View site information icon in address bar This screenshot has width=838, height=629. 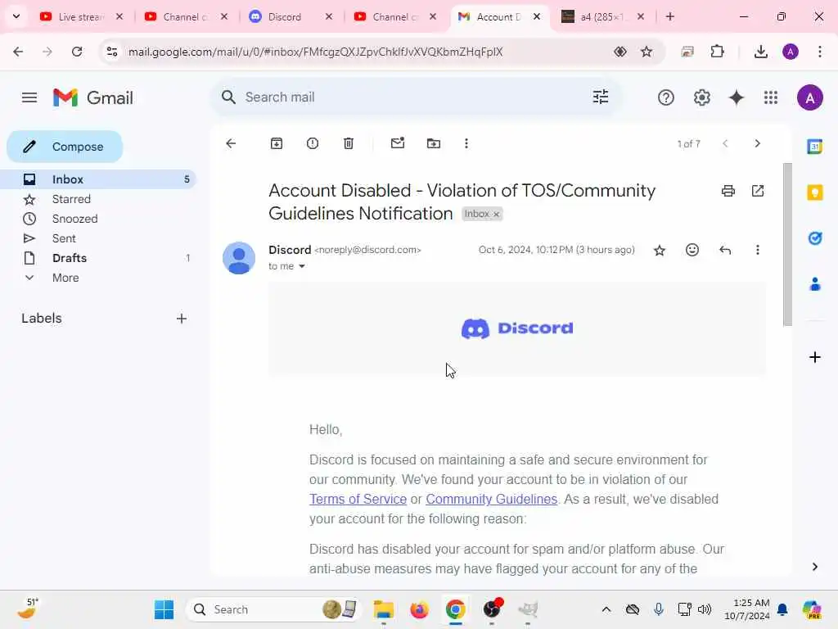[x=112, y=52]
